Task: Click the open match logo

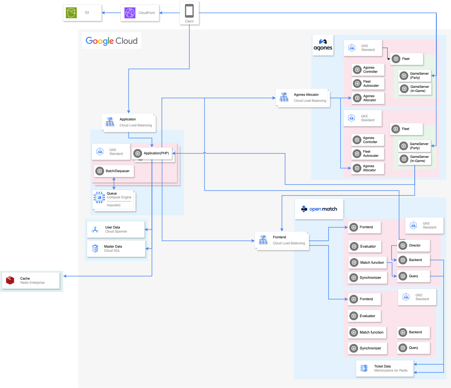Action: (319, 209)
